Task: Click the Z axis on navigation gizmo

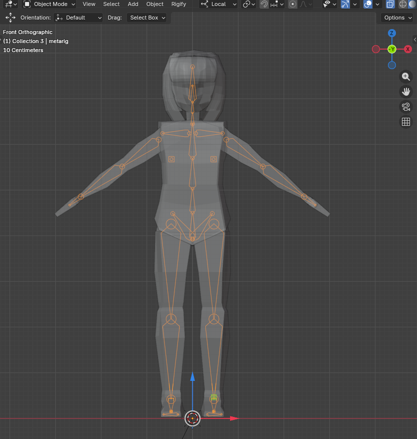Action: pyautogui.click(x=392, y=33)
